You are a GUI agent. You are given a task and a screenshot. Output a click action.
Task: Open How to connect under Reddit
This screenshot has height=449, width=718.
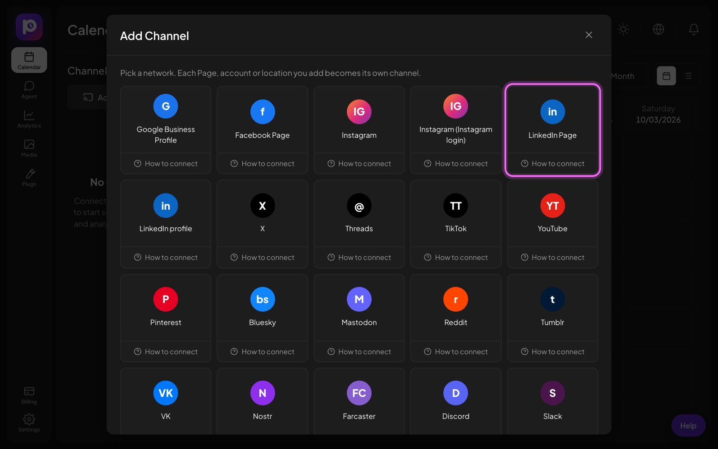click(456, 352)
